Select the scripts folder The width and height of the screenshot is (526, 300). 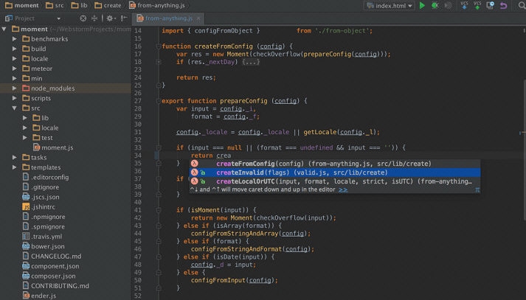tap(36, 98)
